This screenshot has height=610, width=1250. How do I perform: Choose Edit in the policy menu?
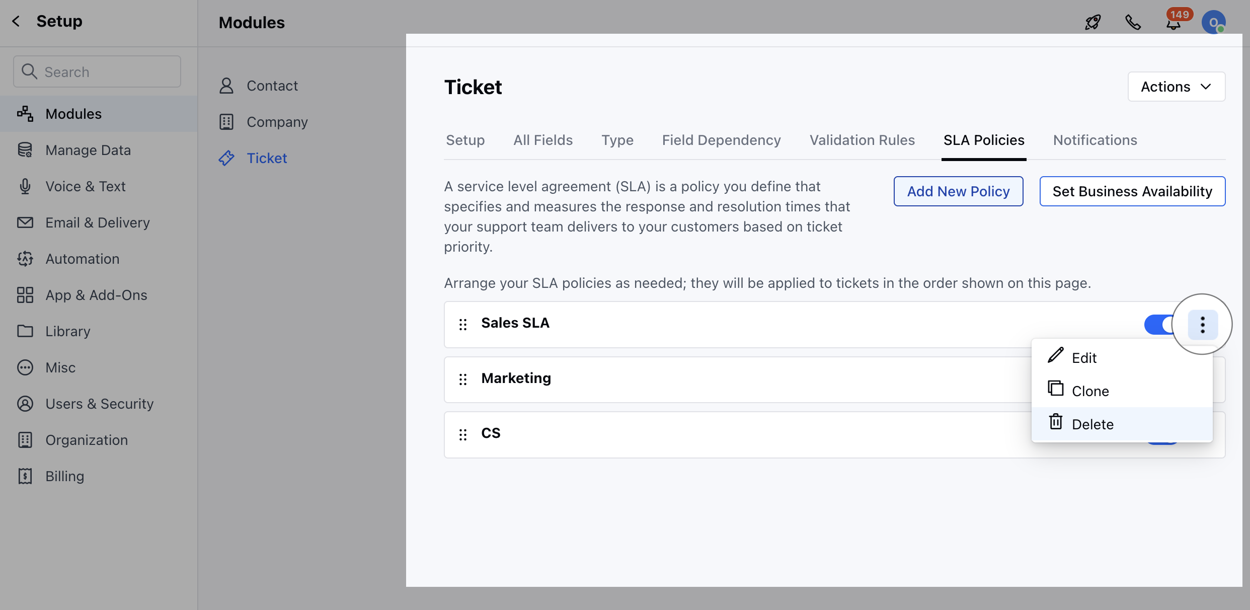pos(1084,358)
